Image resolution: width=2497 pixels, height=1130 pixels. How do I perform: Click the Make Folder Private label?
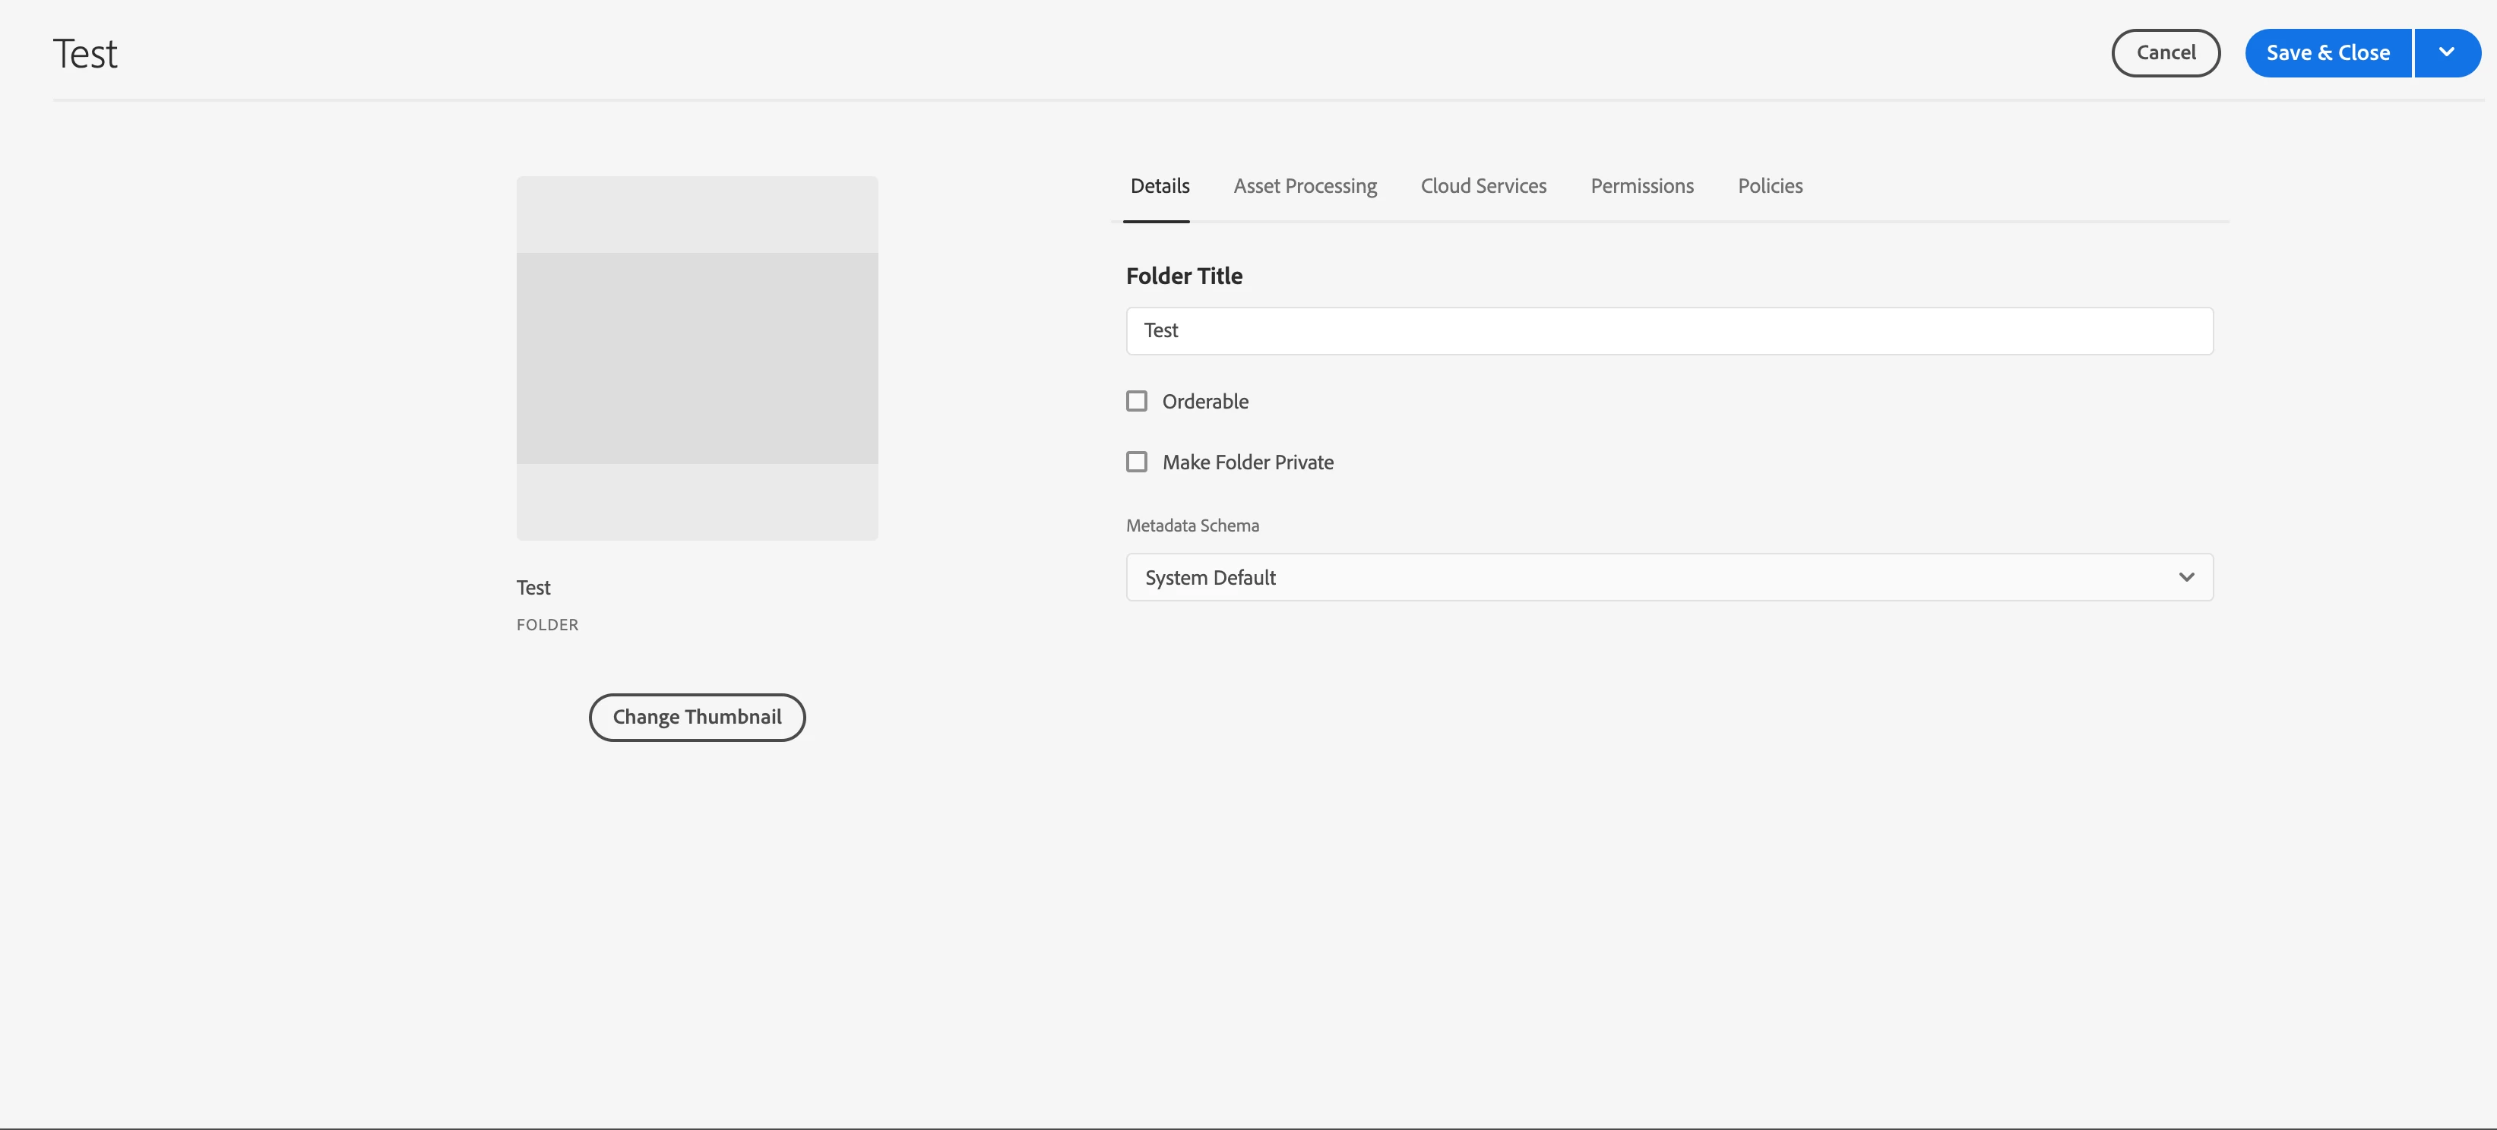tap(1248, 462)
